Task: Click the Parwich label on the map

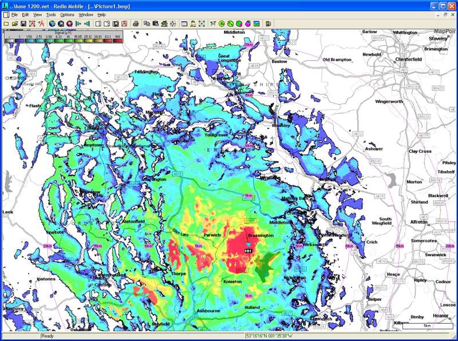Action: pos(212,235)
